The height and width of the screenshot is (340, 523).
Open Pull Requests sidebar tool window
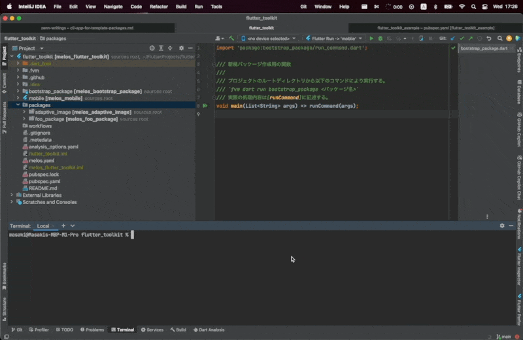coord(4,118)
